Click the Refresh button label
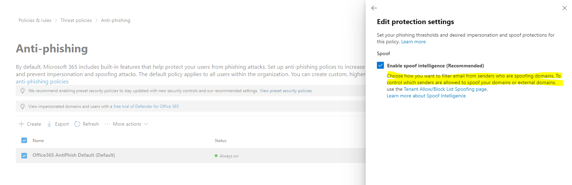This screenshot has height=185, width=572. click(91, 124)
